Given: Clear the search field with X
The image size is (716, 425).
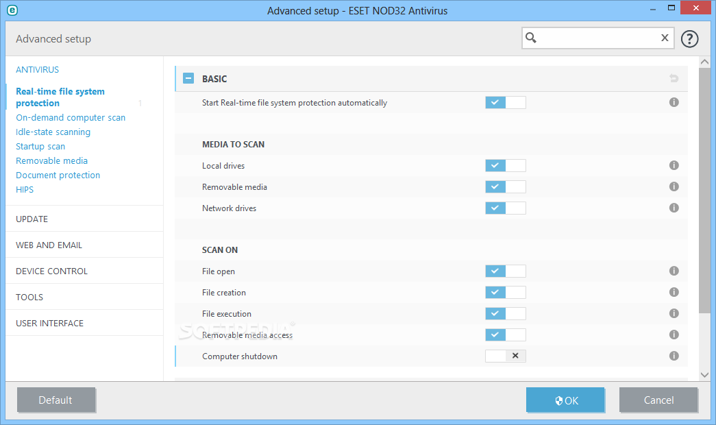Looking at the screenshot, I should pos(665,38).
